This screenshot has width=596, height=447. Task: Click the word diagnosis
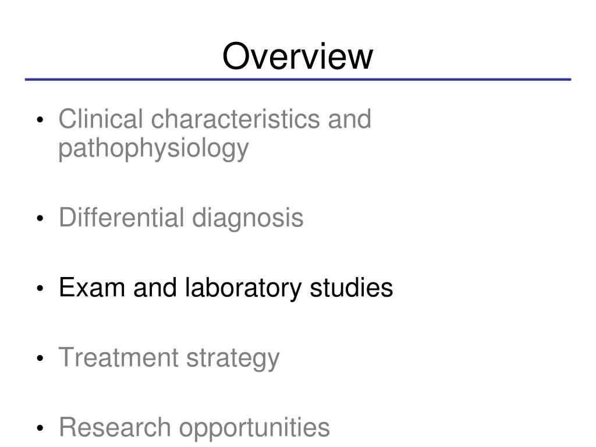[248, 219]
